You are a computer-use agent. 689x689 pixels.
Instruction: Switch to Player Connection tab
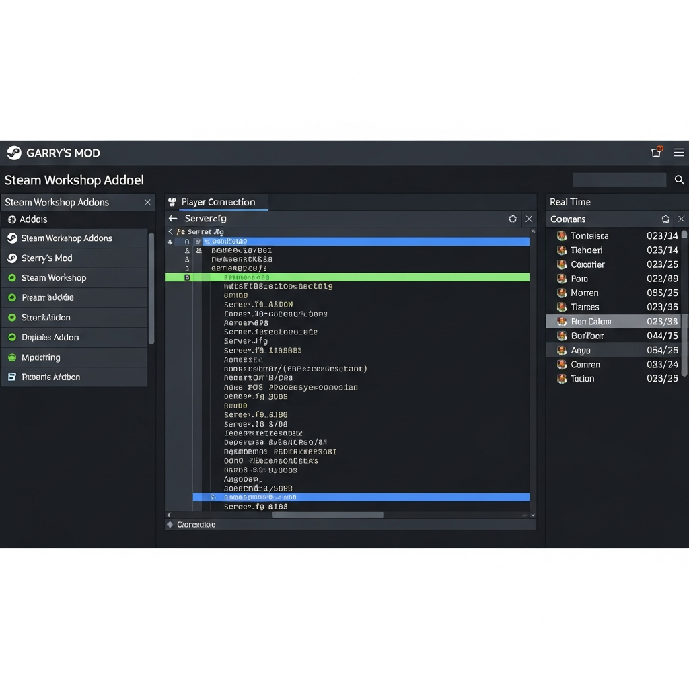218,202
